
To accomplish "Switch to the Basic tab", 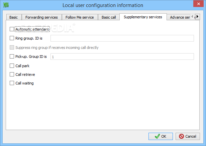I will tap(14, 17).
